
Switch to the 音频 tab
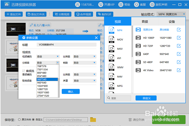(145, 21)
